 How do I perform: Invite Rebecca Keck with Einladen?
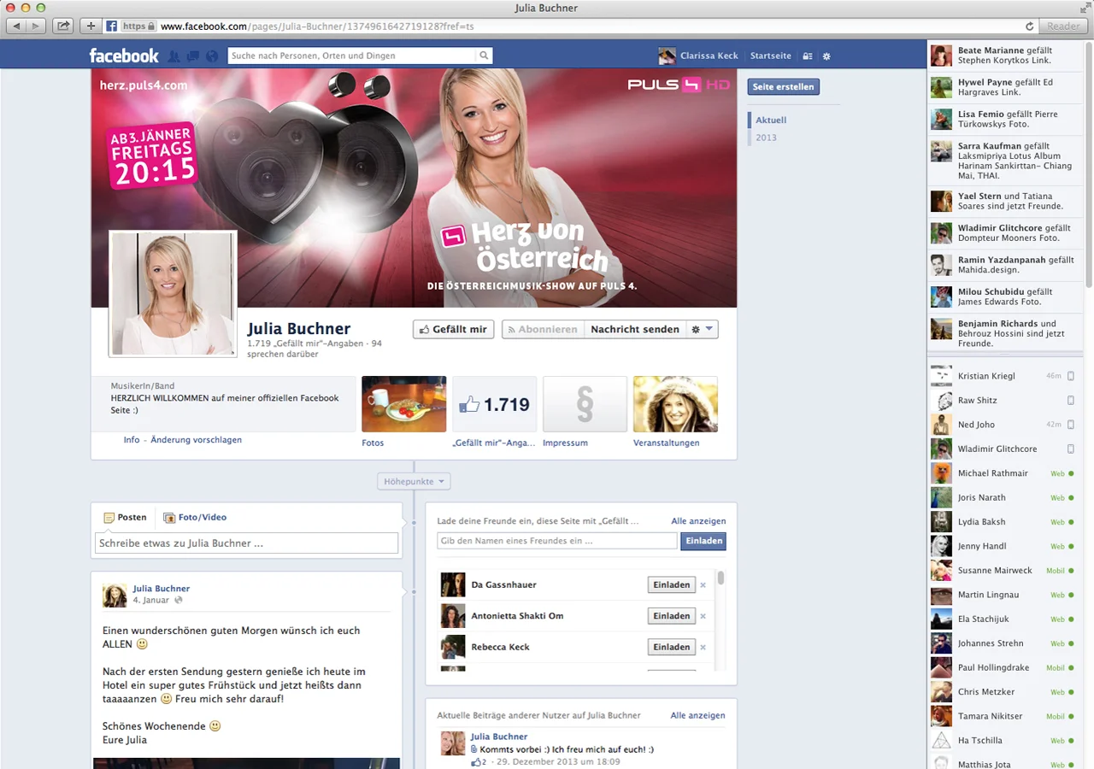tap(672, 647)
